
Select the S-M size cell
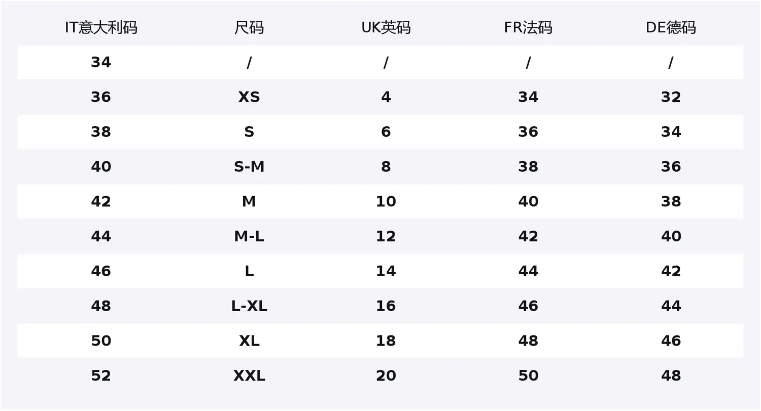[249, 167]
